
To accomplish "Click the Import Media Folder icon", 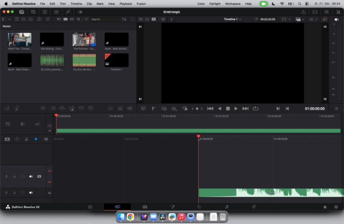I will pyautogui.click(x=23, y=19).
